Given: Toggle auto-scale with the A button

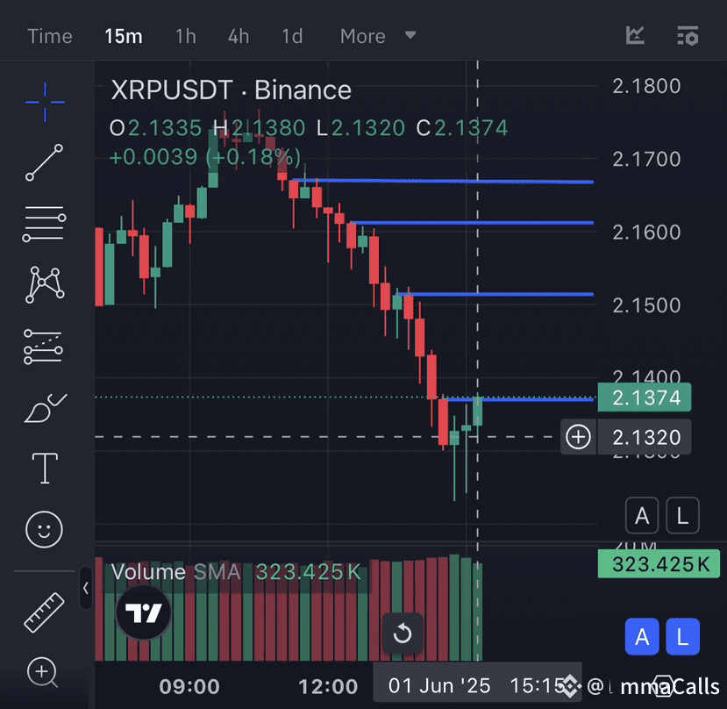Looking at the screenshot, I should click(642, 516).
